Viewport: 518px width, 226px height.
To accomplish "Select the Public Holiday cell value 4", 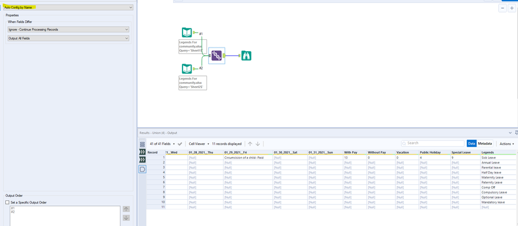I will [434, 158].
